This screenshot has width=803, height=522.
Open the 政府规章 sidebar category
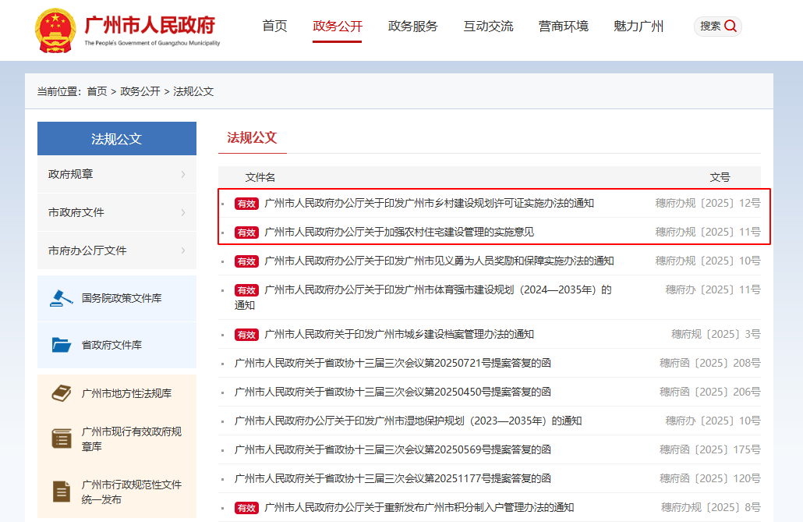(117, 174)
